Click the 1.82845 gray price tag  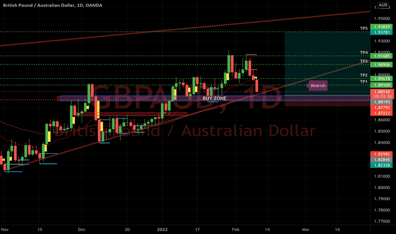click(382, 160)
